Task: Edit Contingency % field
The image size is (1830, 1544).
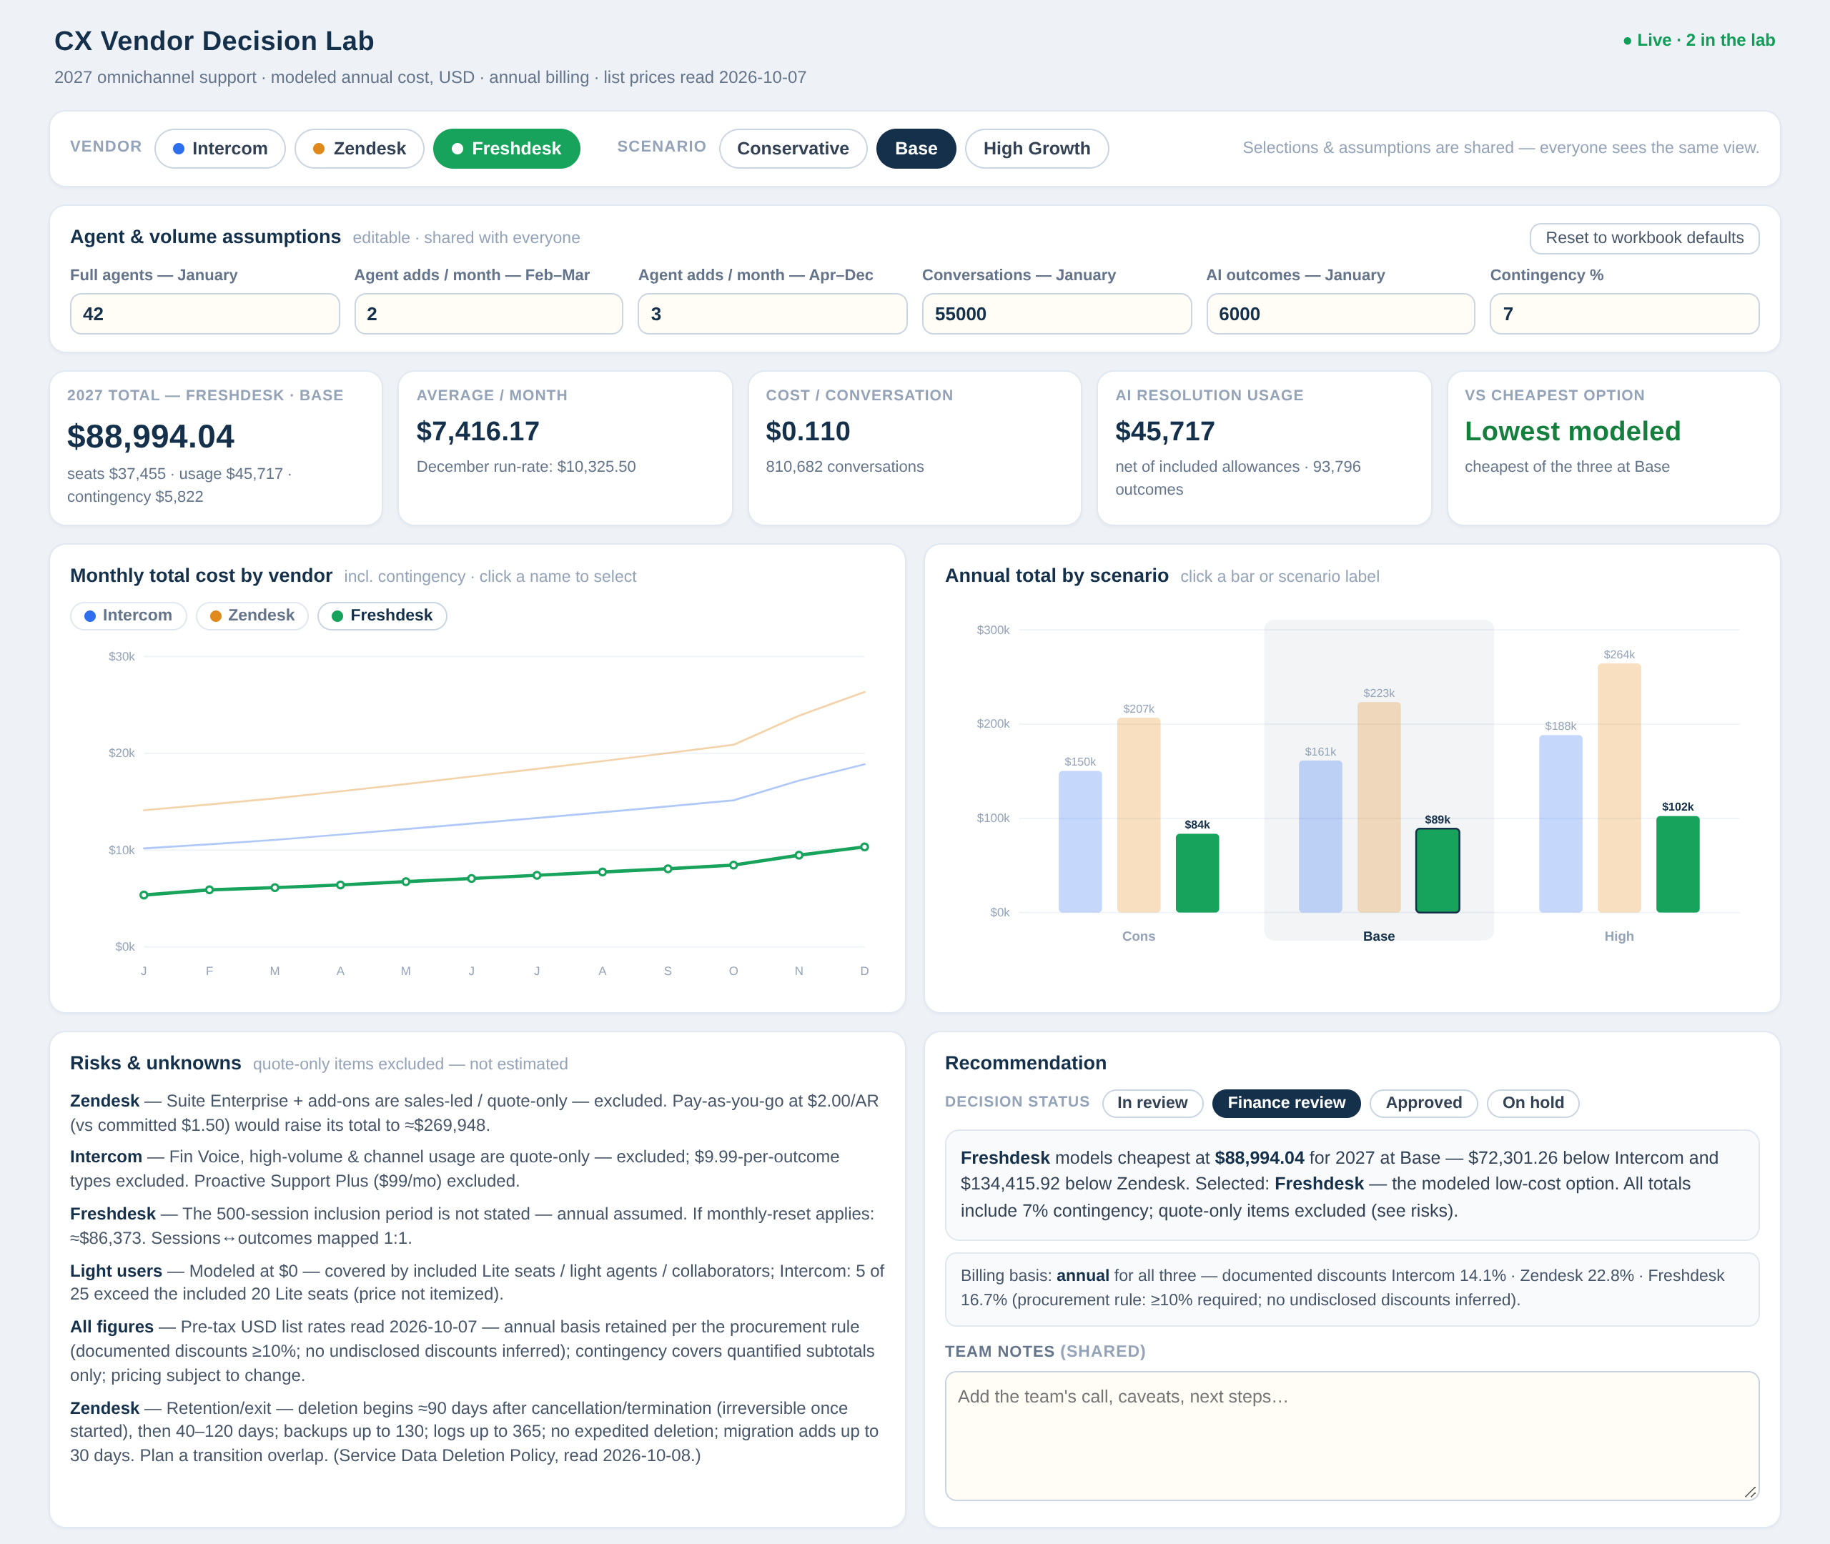Action: coord(1624,313)
